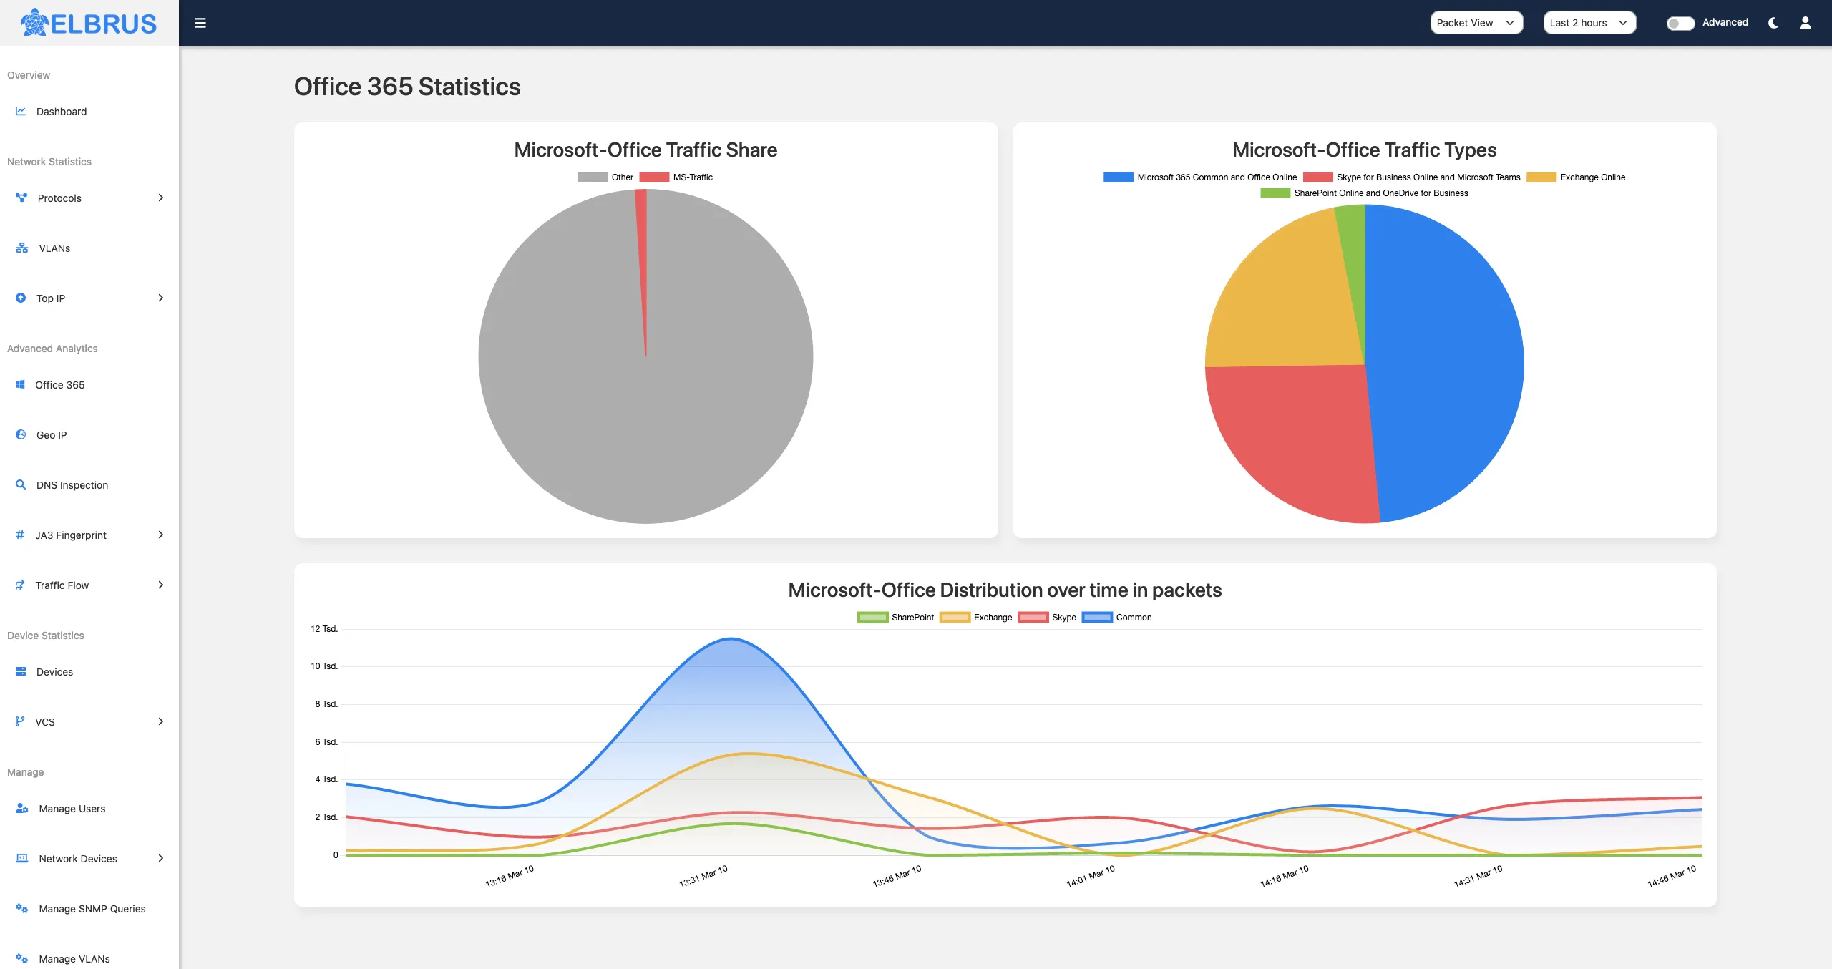Switch to dark mode moon icon
The width and height of the screenshot is (1832, 969).
1773,23
